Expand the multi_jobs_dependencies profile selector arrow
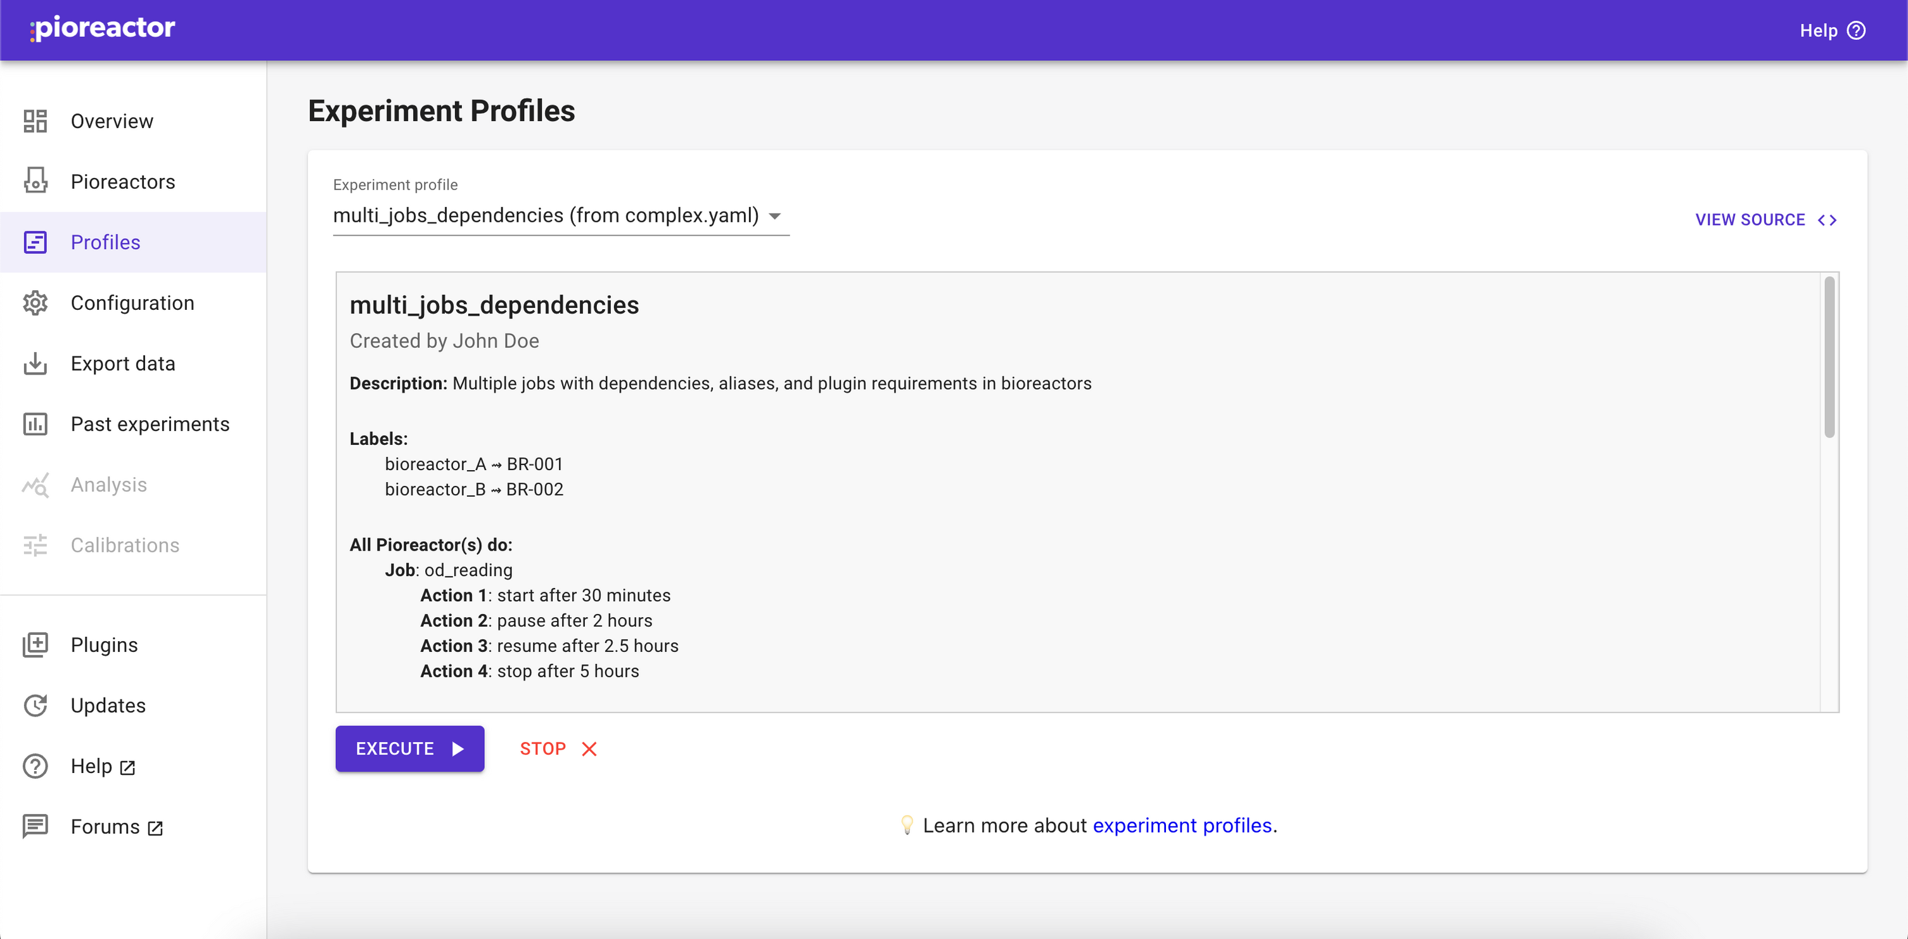1908x939 pixels. click(775, 216)
